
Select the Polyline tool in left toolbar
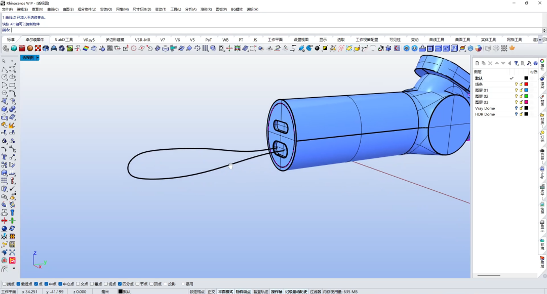point(4,69)
